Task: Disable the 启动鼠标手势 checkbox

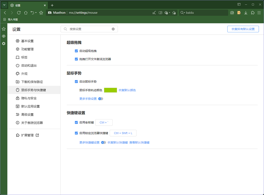Action: [76, 81]
